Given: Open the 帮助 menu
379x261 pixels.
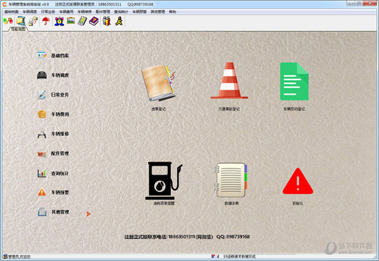Looking at the screenshot, I should 172,12.
